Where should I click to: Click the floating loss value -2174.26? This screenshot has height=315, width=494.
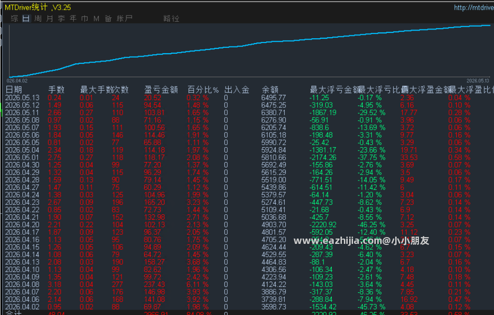(x=323, y=158)
